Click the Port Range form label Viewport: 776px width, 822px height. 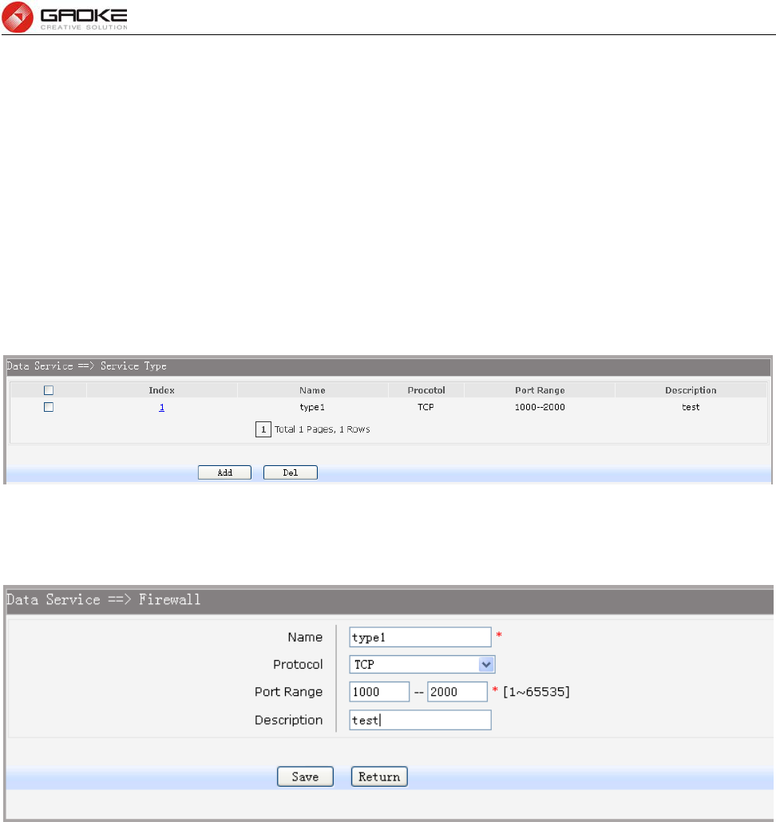288,692
